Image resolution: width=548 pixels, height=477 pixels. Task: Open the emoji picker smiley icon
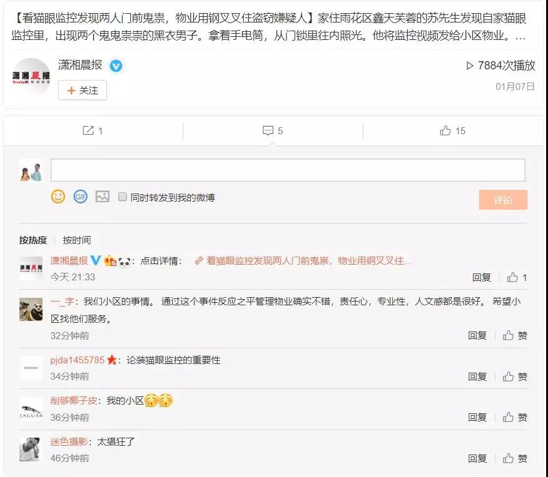pos(58,197)
